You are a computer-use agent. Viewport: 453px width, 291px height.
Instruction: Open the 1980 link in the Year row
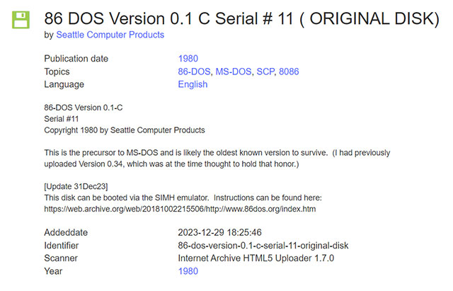coord(188,270)
